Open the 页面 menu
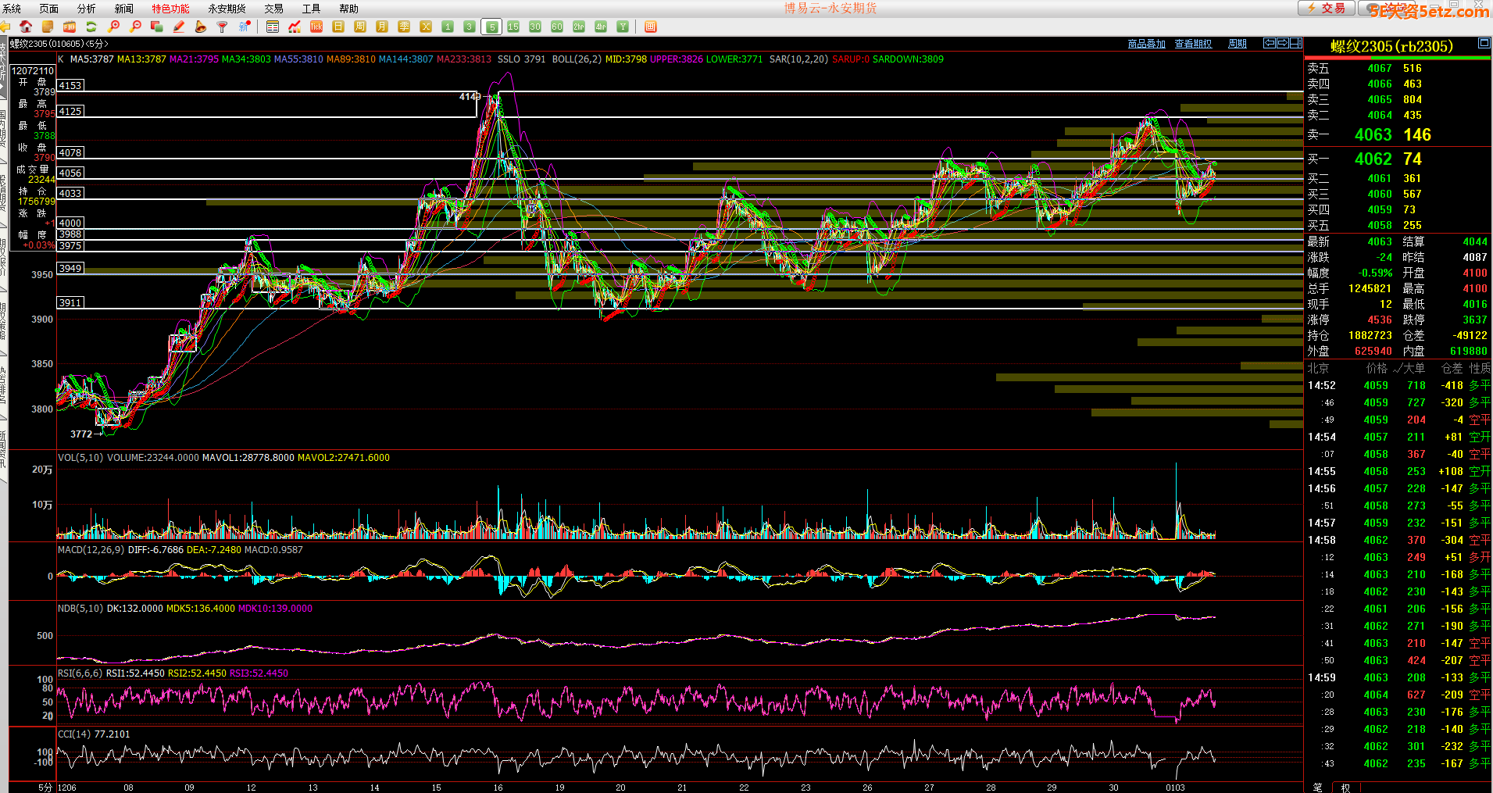The image size is (1493, 793). 48,9
